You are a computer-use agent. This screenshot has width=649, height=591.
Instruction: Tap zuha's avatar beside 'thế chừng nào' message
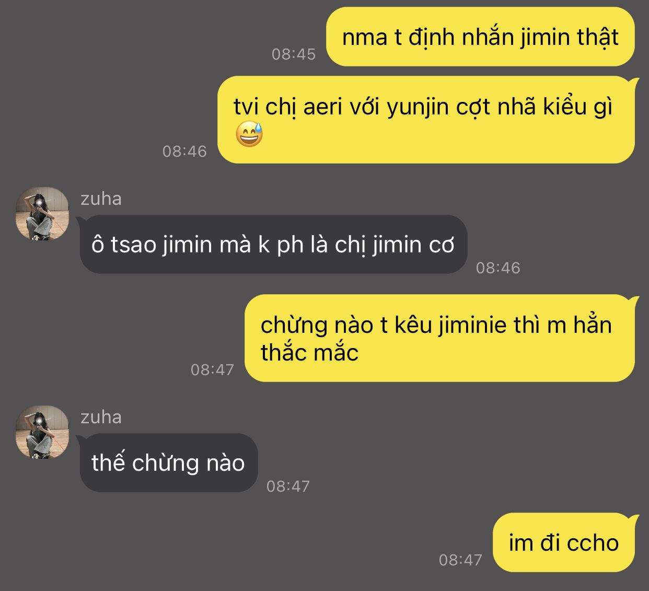[42, 432]
